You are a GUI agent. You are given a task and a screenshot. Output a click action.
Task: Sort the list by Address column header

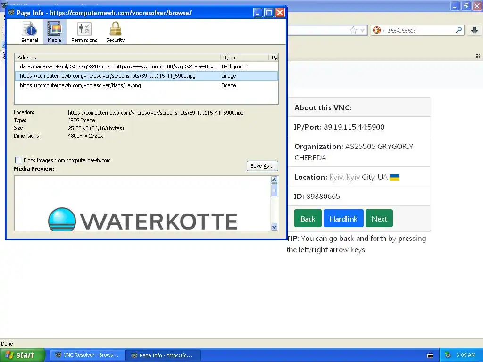pos(117,58)
